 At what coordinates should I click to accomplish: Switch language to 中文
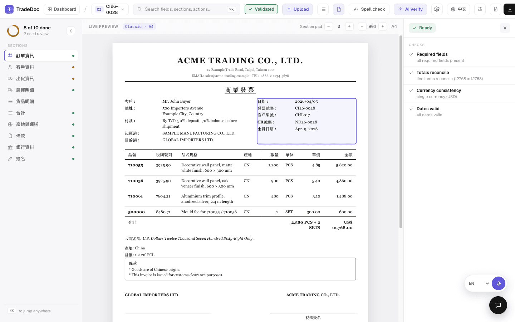pyautogui.click(x=458, y=9)
